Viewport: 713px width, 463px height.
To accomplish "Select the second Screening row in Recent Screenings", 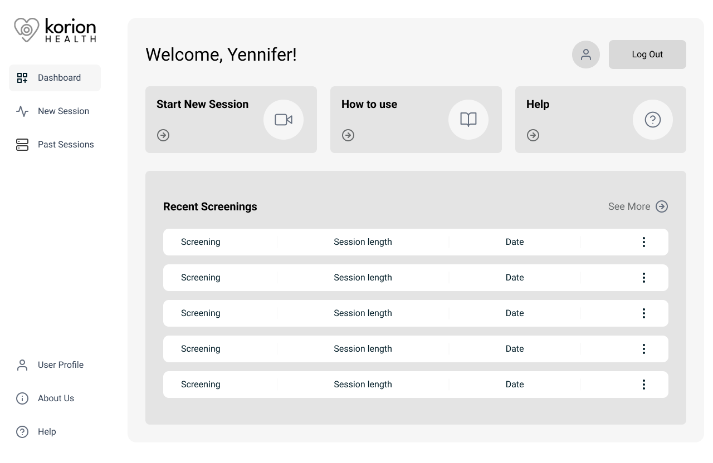I will click(416, 278).
